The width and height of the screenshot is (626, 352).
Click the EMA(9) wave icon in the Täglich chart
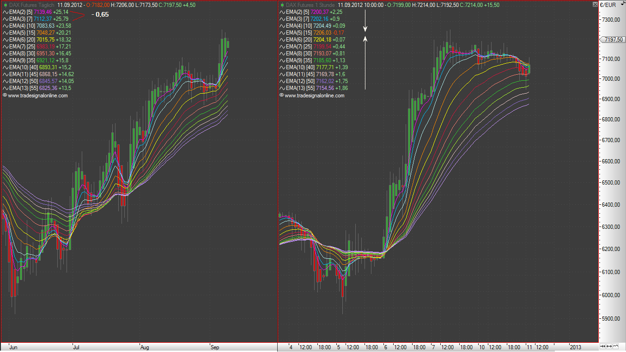tap(5, 60)
